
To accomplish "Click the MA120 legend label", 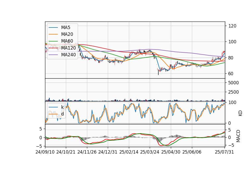I will [68, 48].
